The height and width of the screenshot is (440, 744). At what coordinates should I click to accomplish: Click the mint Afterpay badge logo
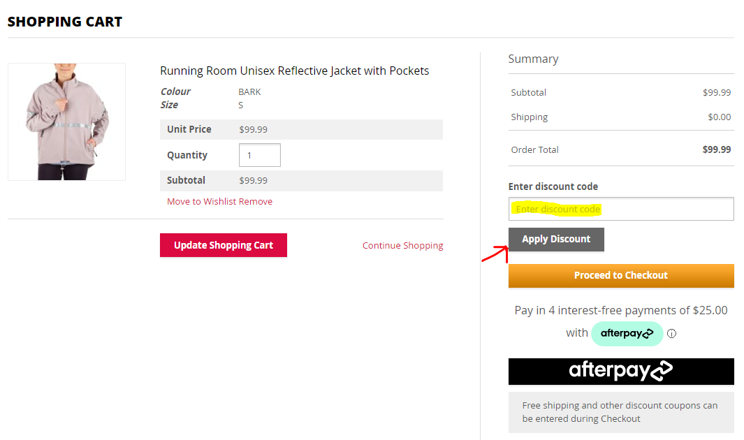[x=627, y=333]
